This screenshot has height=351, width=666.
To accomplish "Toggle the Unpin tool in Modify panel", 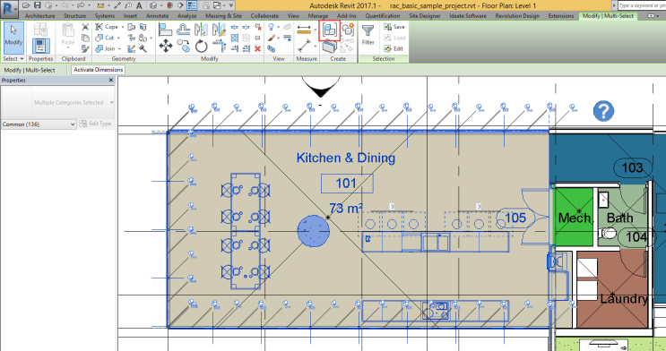I will 258,27.
